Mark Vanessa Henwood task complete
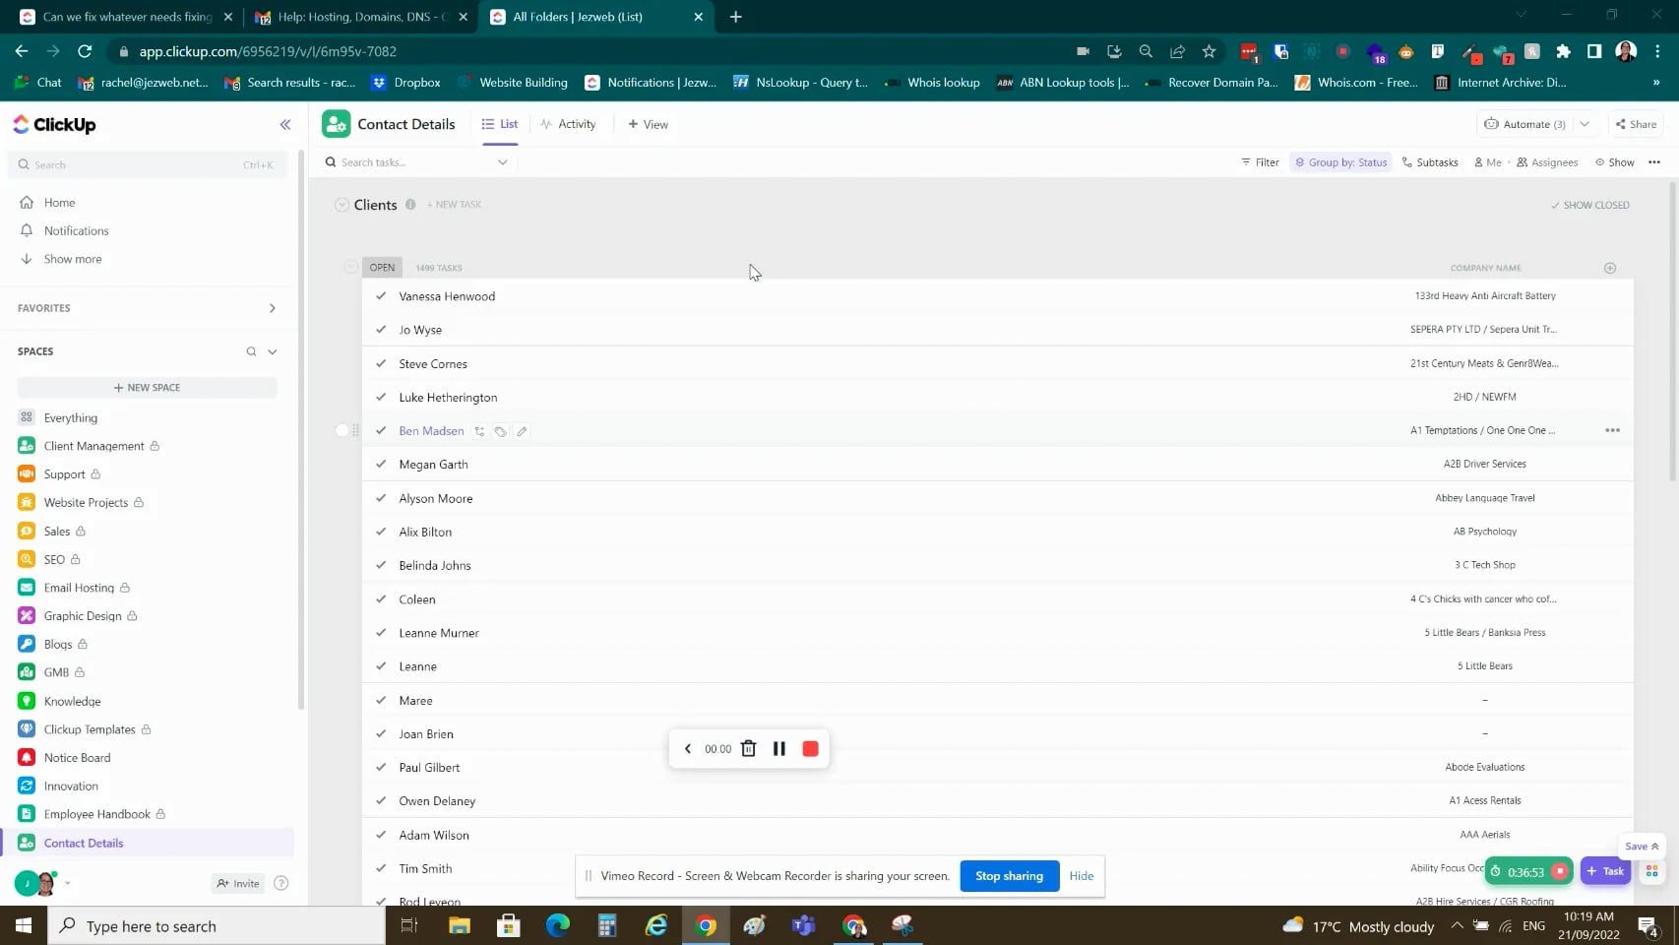1679x945 pixels. [x=381, y=296]
